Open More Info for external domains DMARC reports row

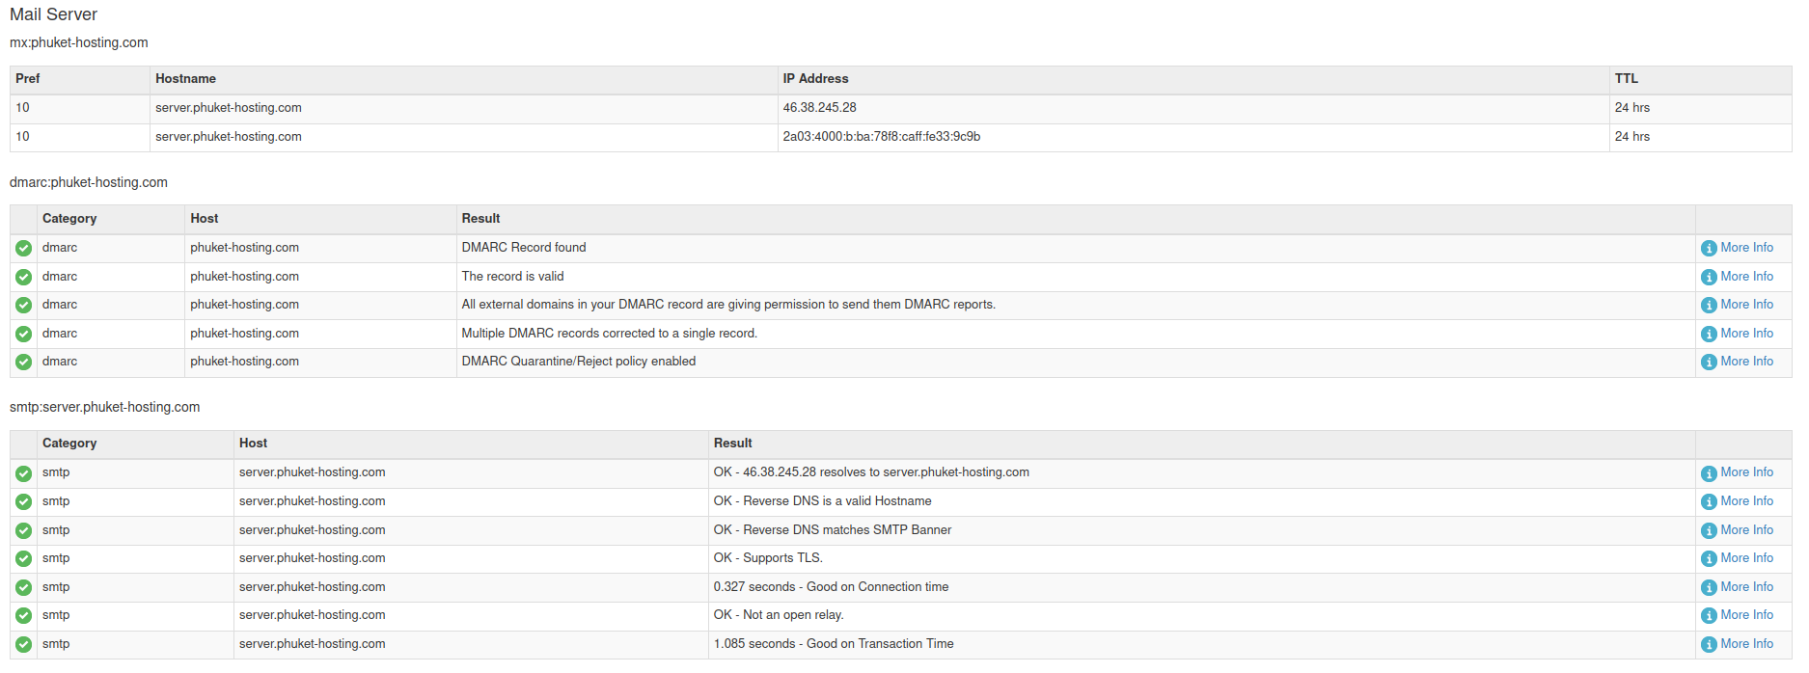point(1746,305)
